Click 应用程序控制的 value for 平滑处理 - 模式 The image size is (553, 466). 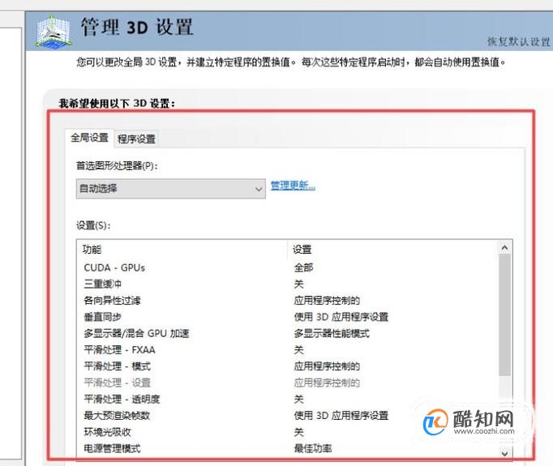coord(327,366)
